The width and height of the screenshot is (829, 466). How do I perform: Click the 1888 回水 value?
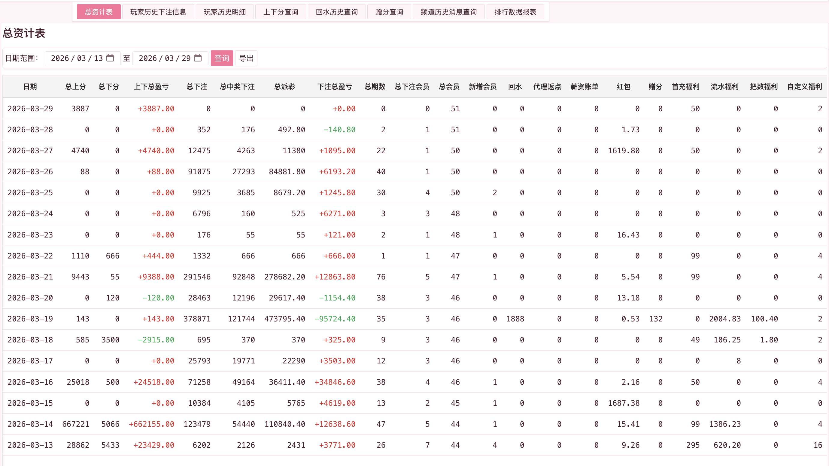(x=515, y=319)
